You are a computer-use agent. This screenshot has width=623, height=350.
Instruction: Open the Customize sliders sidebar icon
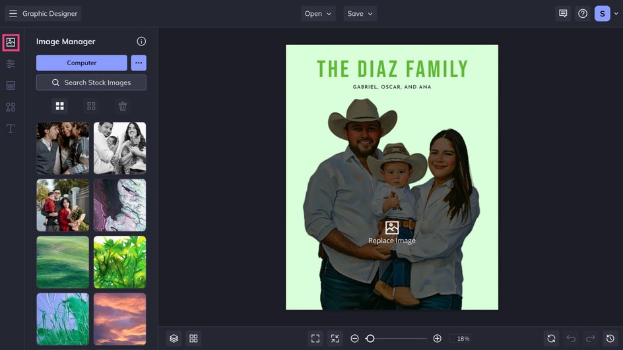11,64
